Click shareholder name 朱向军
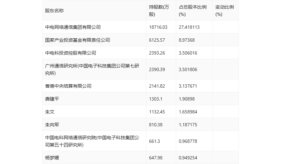Screen dimensions: 281x164 [52, 125]
